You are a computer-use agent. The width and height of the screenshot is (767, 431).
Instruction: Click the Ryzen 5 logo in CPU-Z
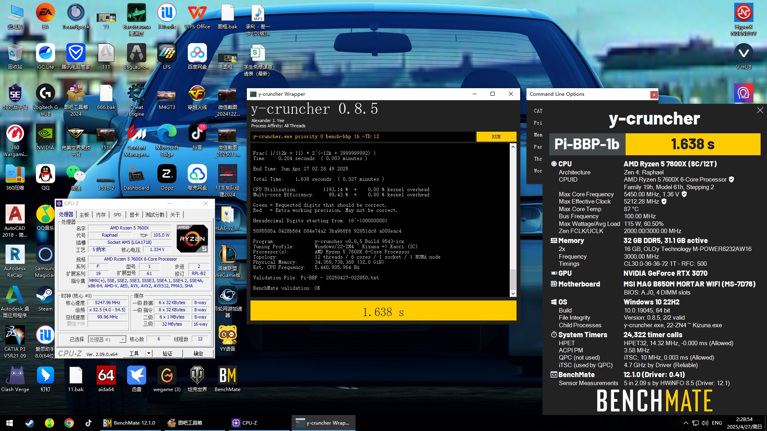coord(193,239)
